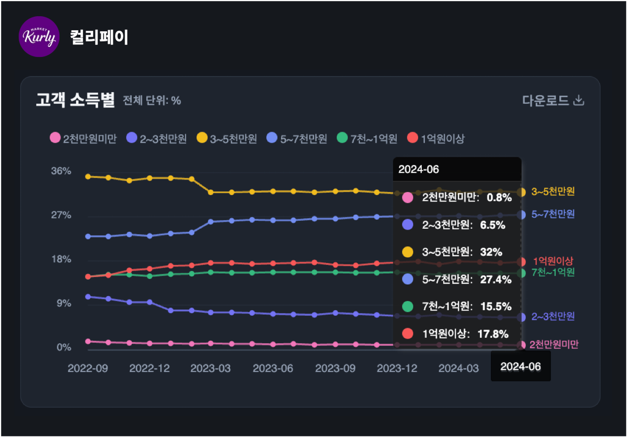This screenshot has height=437, width=627.
Task: Select the 2023-03 x-axis label
Action: 210,368
